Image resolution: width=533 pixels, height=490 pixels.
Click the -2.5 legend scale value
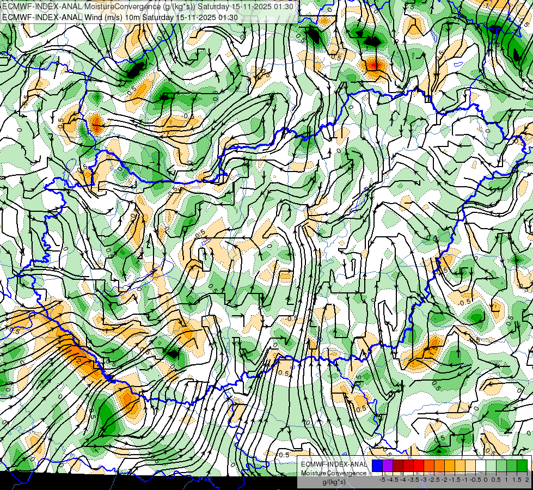click(434, 480)
